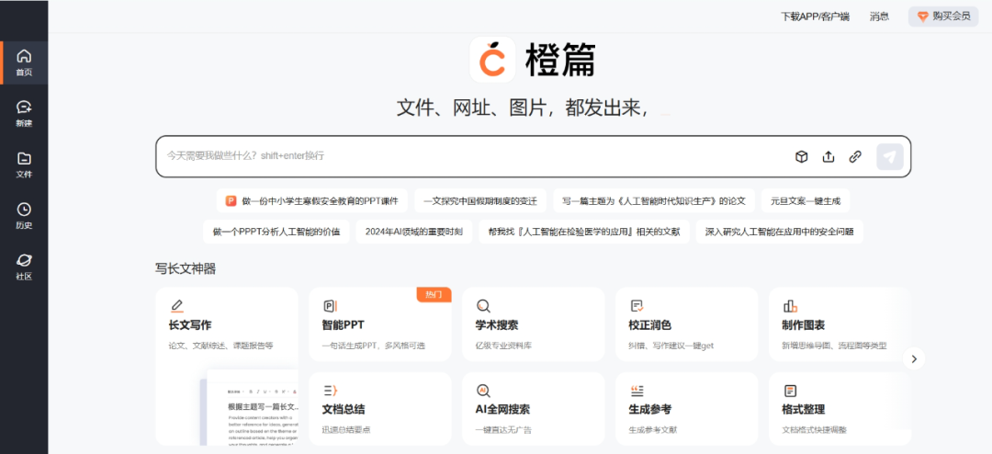Open the 格式整理 card title

coord(804,410)
